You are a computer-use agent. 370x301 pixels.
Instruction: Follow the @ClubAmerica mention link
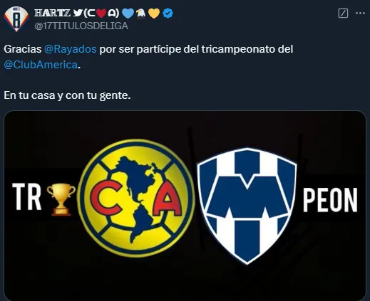[x=41, y=65]
